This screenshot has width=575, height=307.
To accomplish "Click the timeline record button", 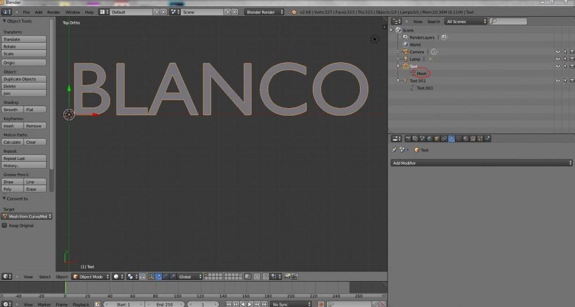I will [x=321, y=304].
